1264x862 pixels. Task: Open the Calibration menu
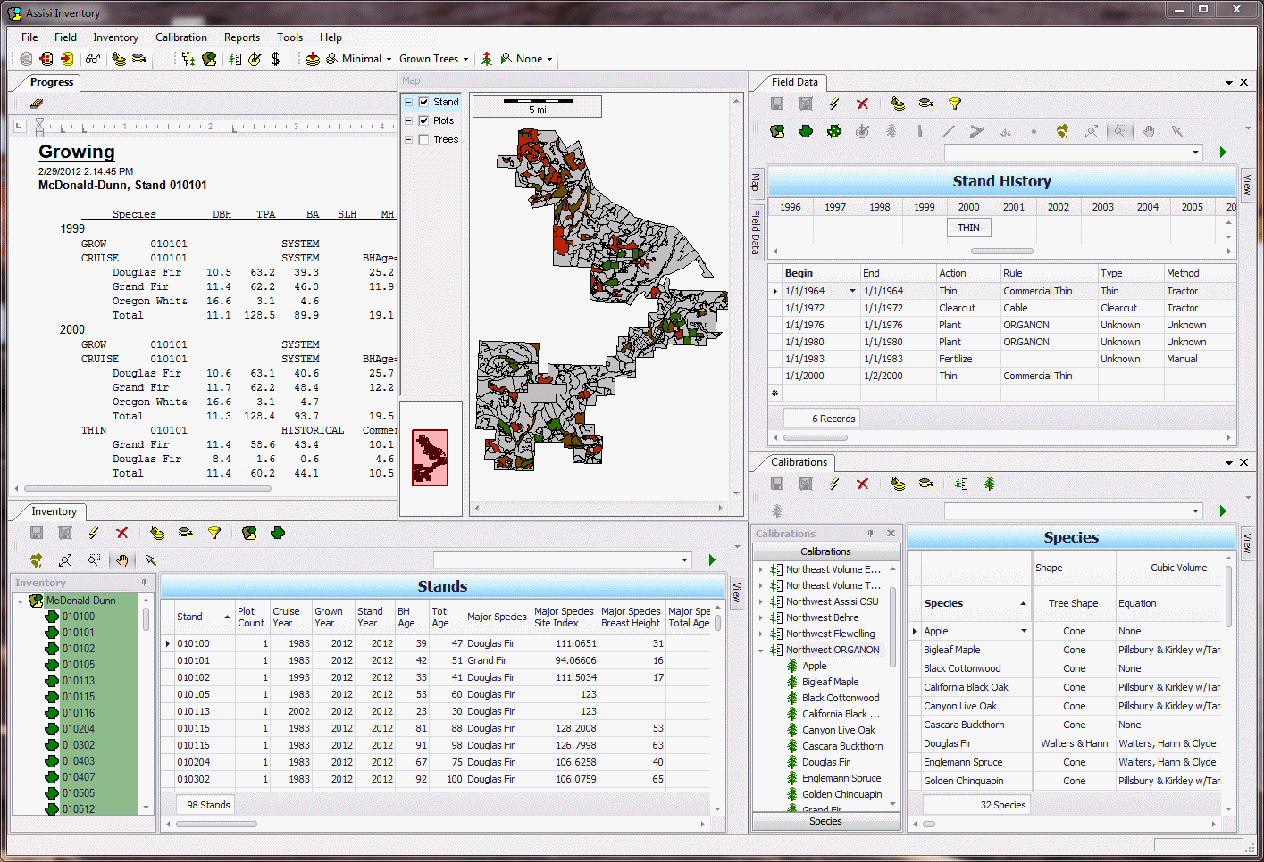point(181,37)
